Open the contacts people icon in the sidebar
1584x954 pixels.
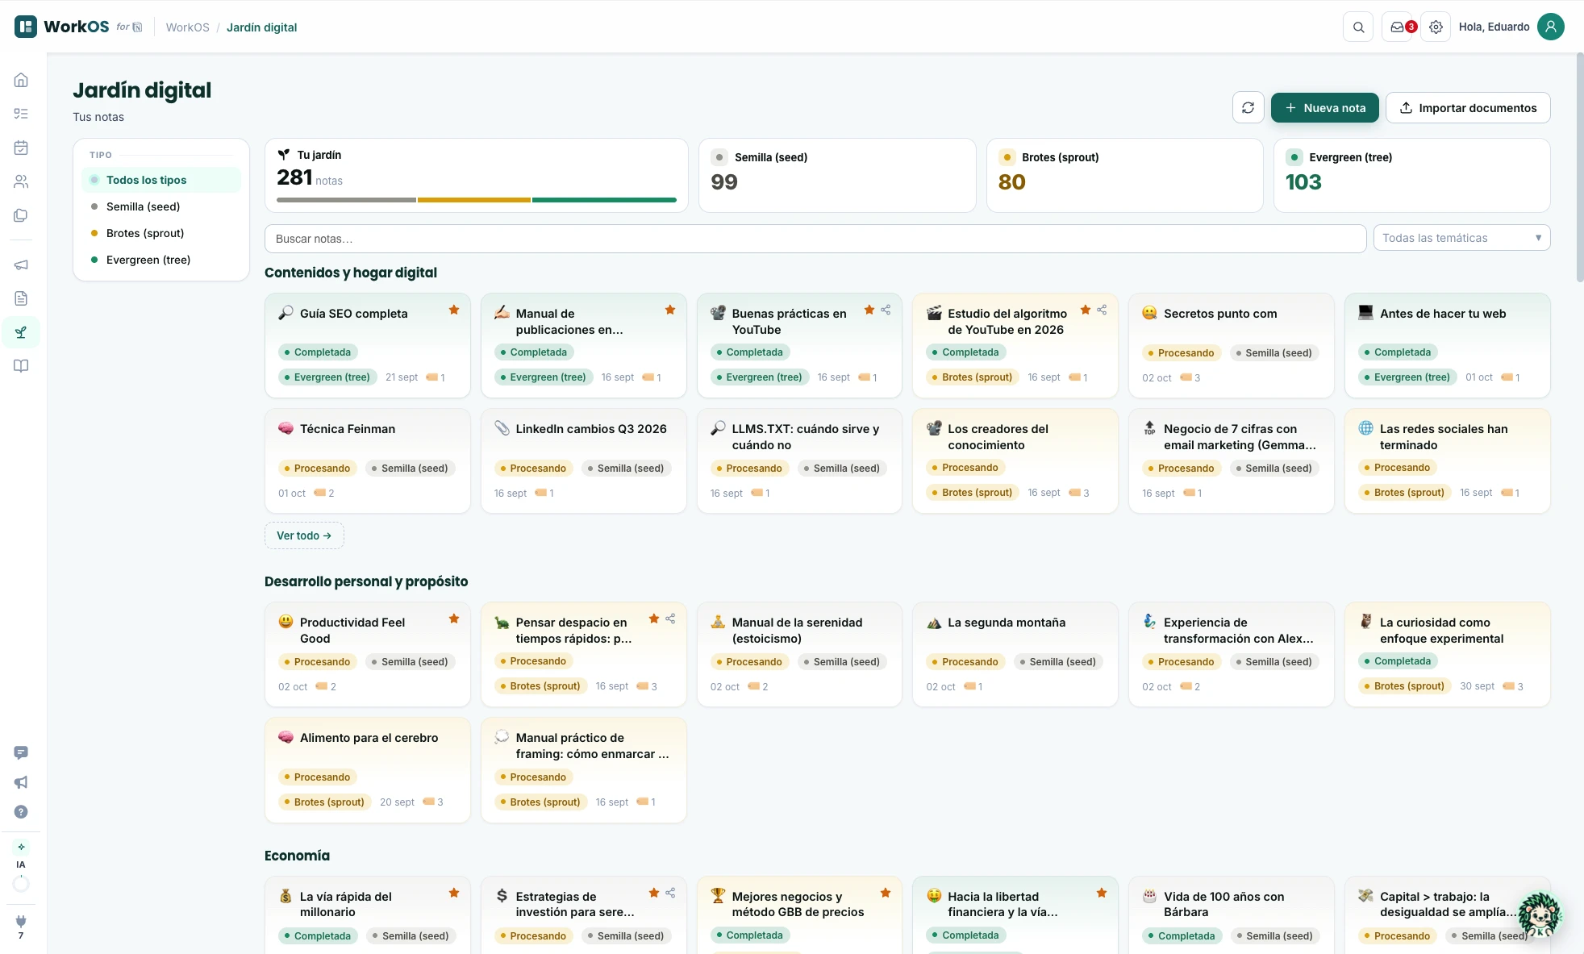[x=21, y=181]
